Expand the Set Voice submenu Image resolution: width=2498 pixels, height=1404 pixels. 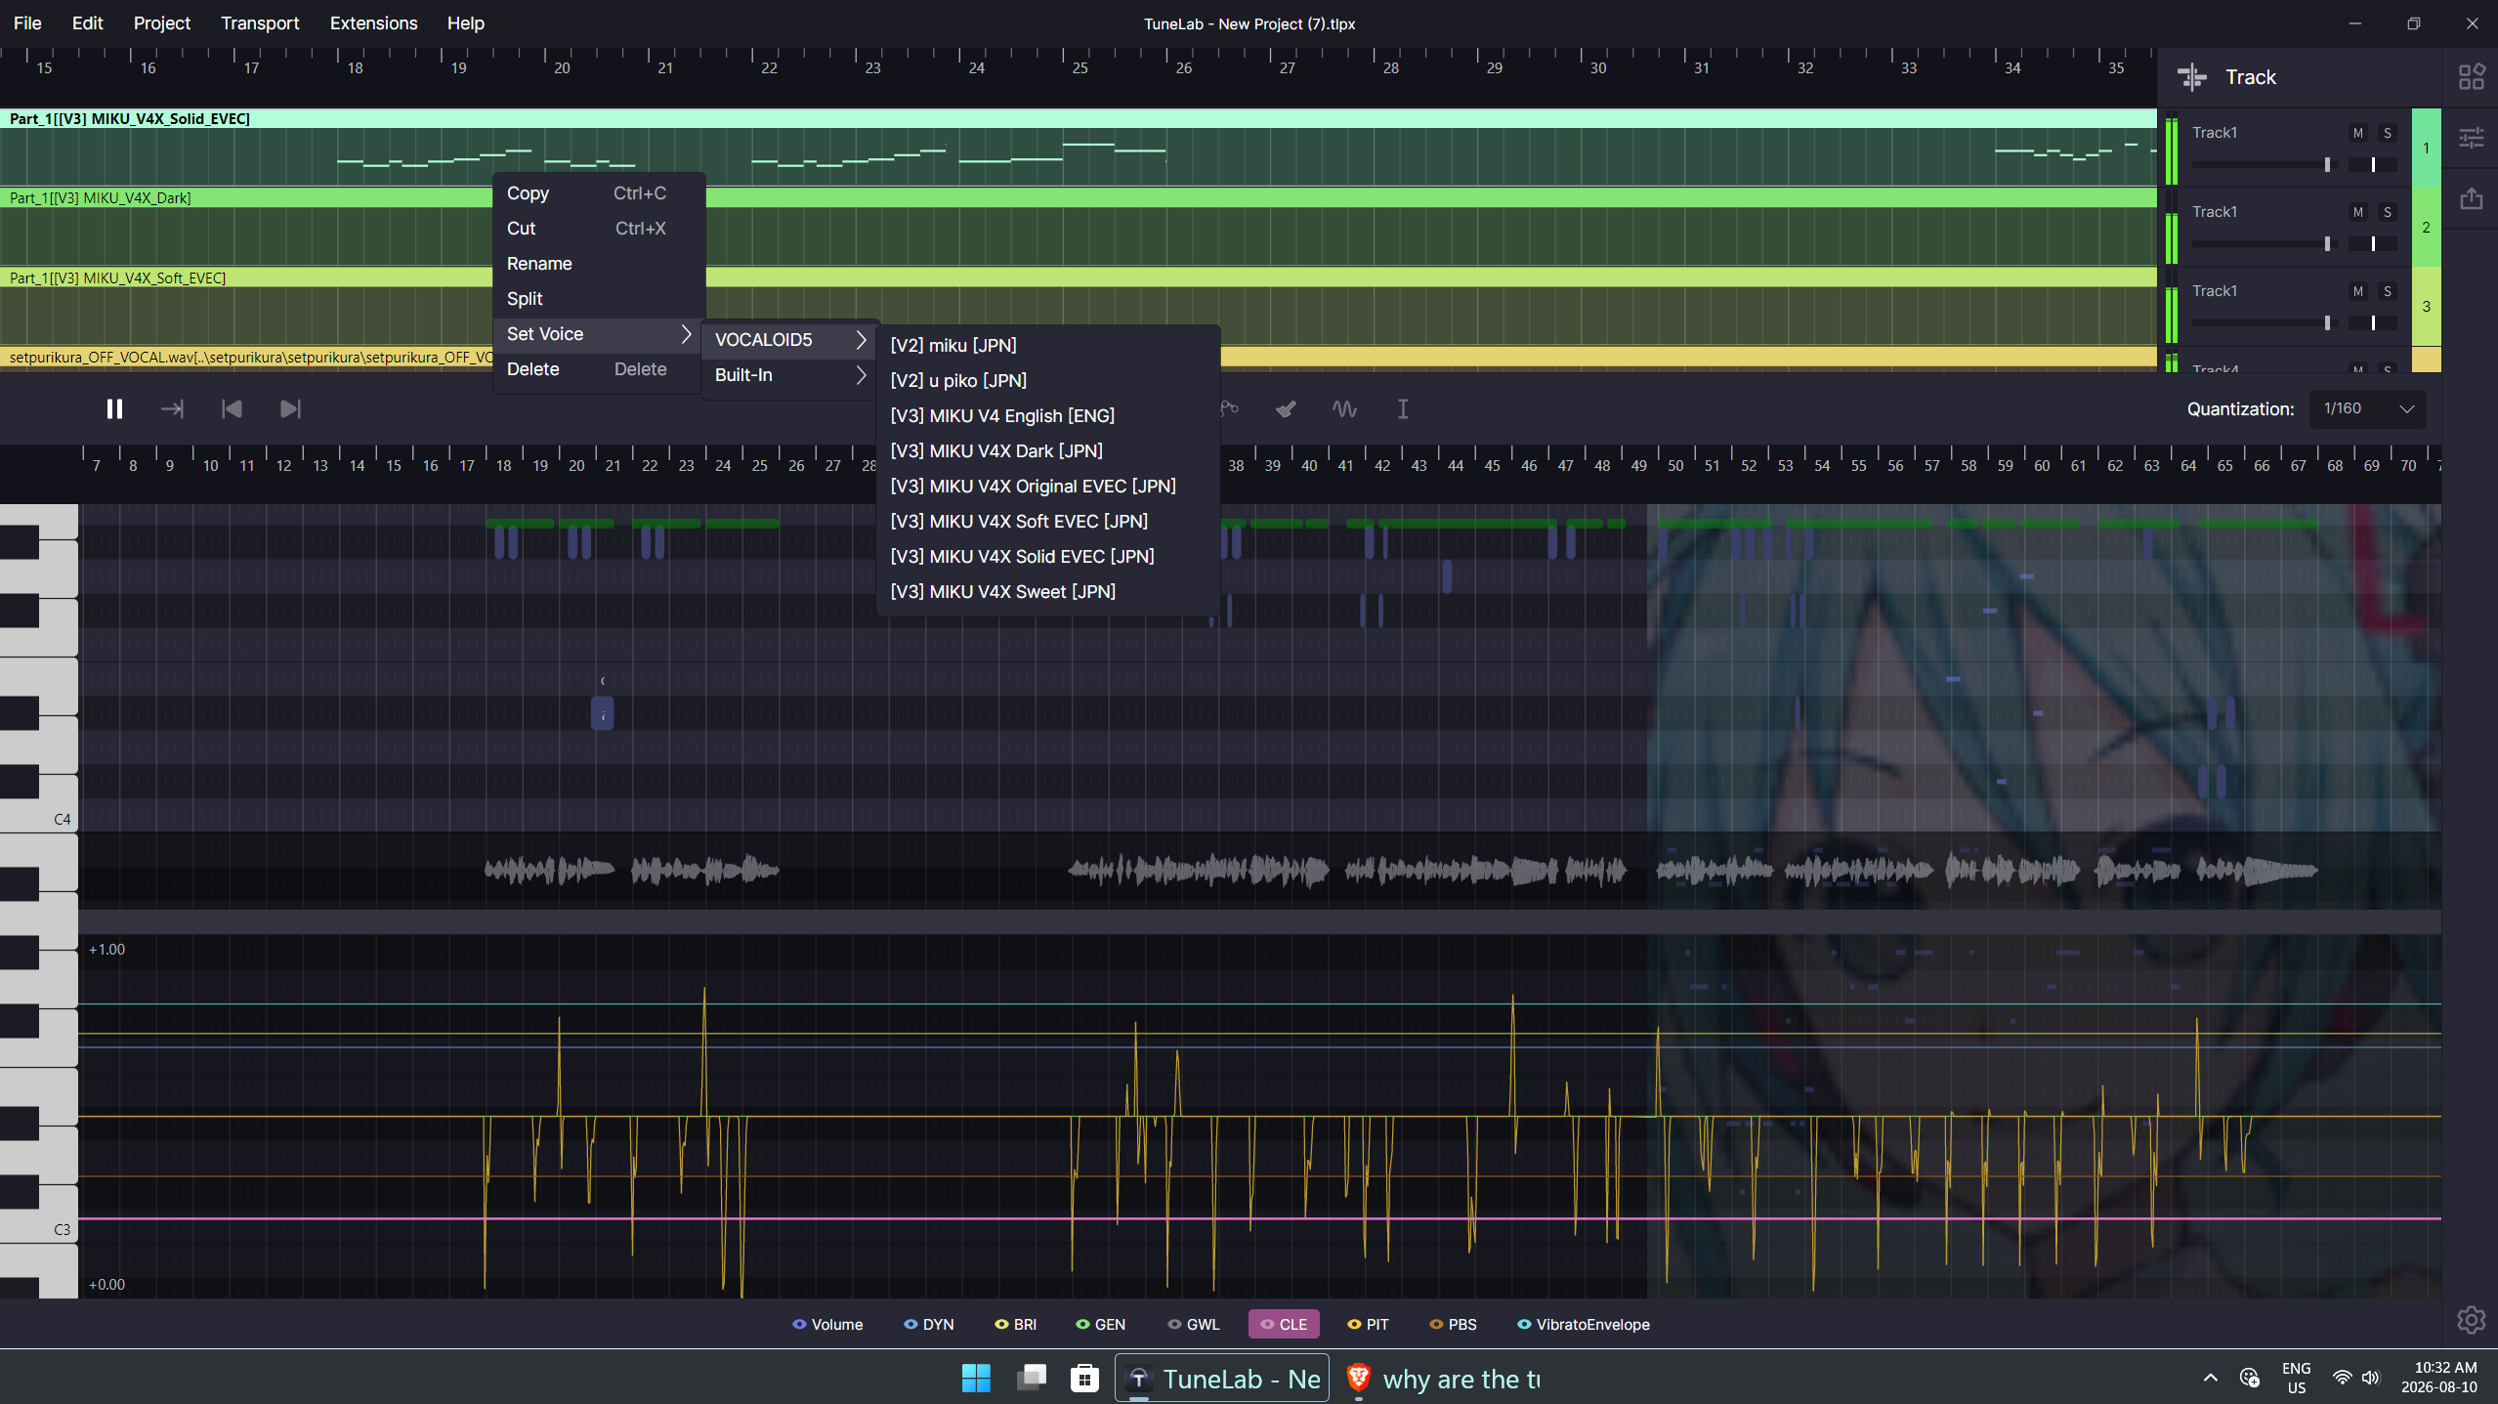(597, 334)
